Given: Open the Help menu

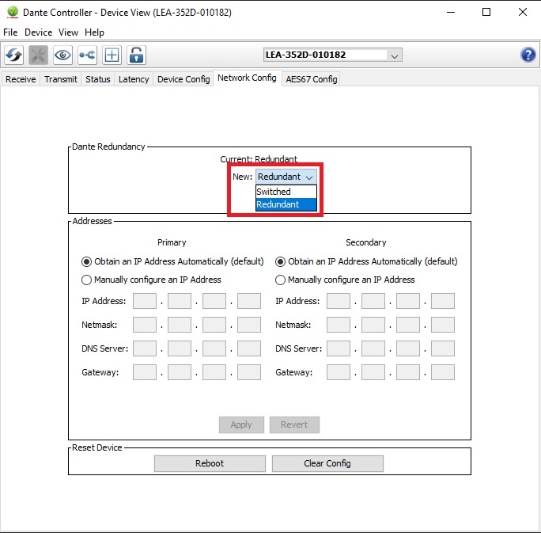Looking at the screenshot, I should [x=94, y=32].
